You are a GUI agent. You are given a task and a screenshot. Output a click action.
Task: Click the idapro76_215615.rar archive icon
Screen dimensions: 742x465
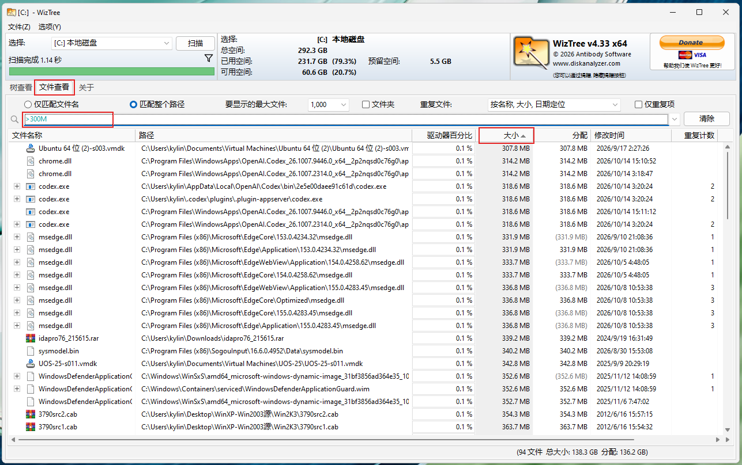(x=31, y=338)
